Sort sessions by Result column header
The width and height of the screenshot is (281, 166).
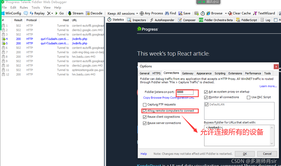pos(18,20)
